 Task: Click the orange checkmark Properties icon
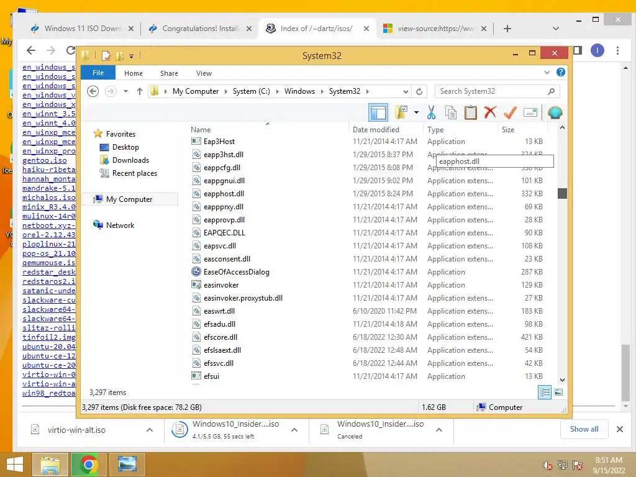(510, 112)
